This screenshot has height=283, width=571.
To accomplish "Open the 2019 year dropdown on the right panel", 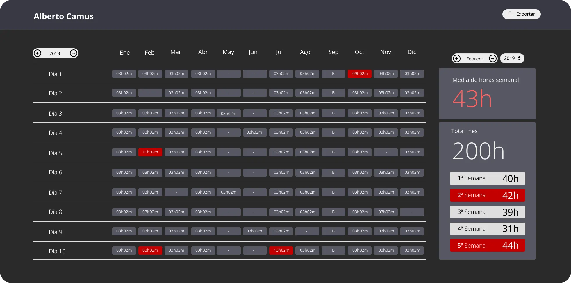I will point(512,58).
